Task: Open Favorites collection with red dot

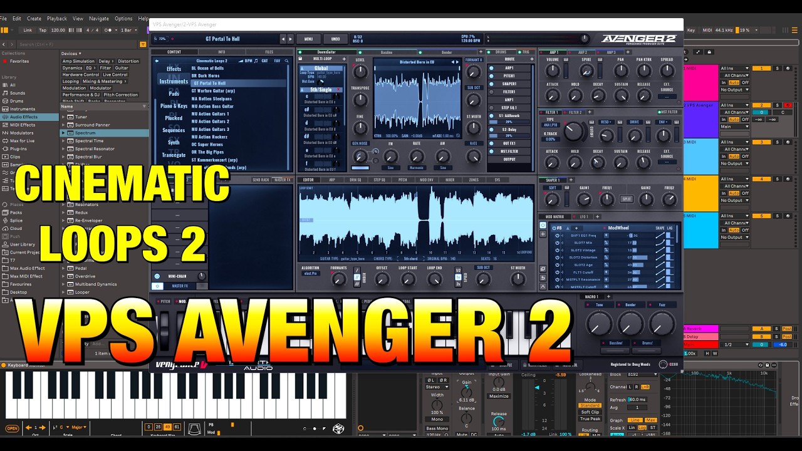Action: 19,61
